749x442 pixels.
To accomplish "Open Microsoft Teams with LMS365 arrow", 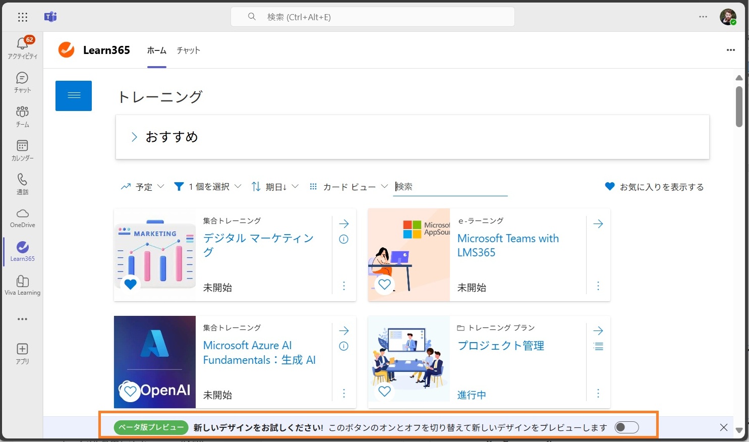I will coord(598,224).
